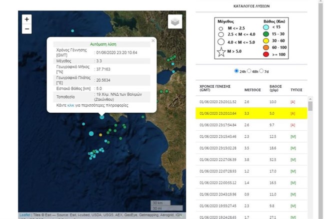Screen dimensions: 325x219
Task: Select the 22:27:06.59 magnitude 3.8 row
Action: coord(250,159)
